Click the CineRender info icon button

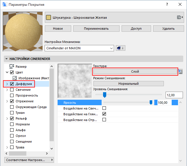coord(120,48)
